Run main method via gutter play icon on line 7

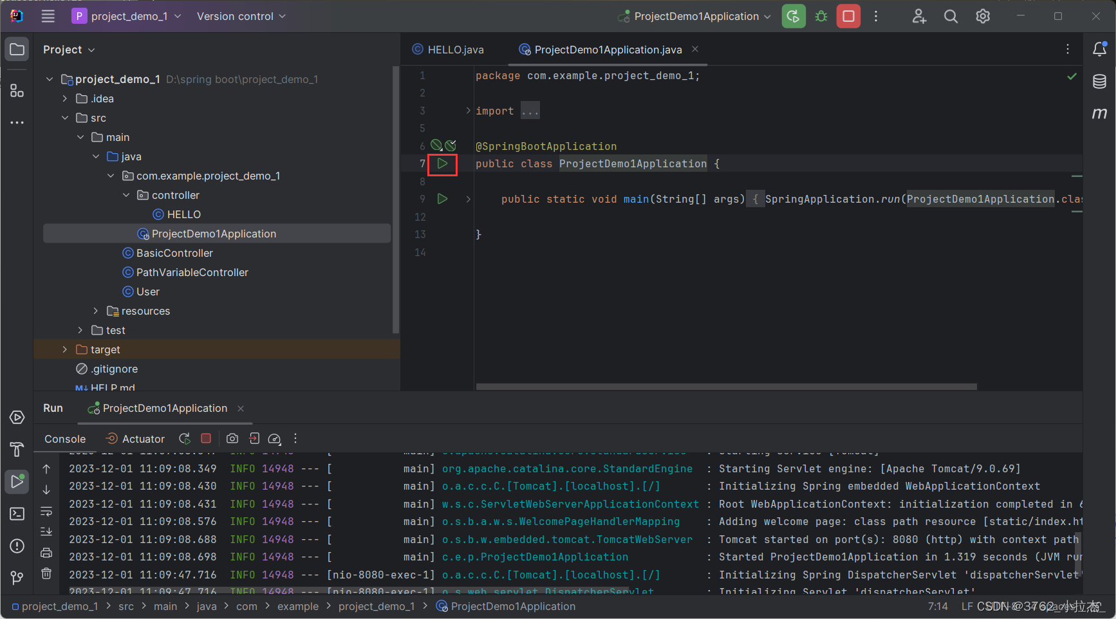pos(442,164)
